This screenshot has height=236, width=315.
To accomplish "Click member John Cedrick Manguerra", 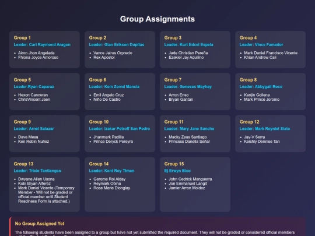I will pos(190,179).
